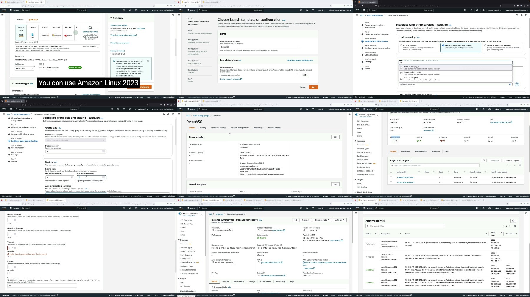This screenshot has height=297, width=530.
Task: Select the Windows AMI tile in Quick Start
Action: 57,32
